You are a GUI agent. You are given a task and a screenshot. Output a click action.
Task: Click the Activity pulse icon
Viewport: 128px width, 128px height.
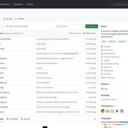pyautogui.click(x=102, y=60)
